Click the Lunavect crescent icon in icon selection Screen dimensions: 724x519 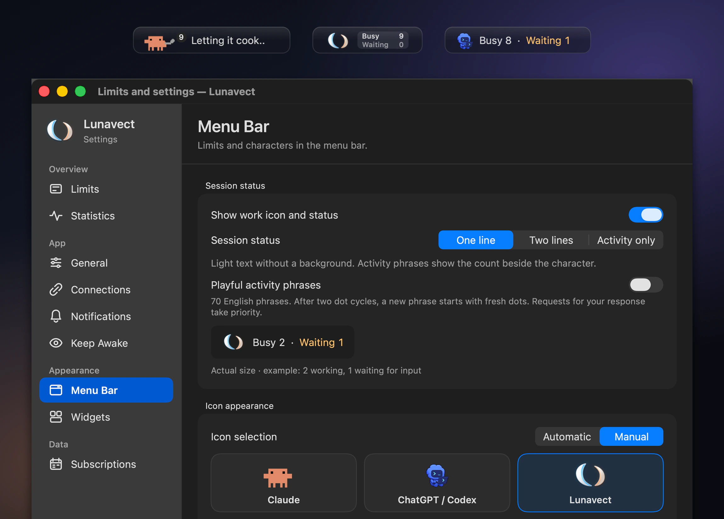pyautogui.click(x=590, y=475)
